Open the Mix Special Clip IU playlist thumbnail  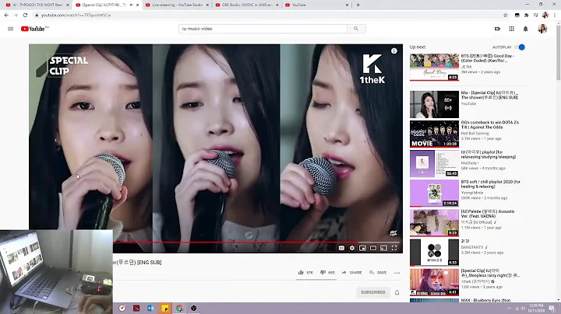tap(434, 105)
